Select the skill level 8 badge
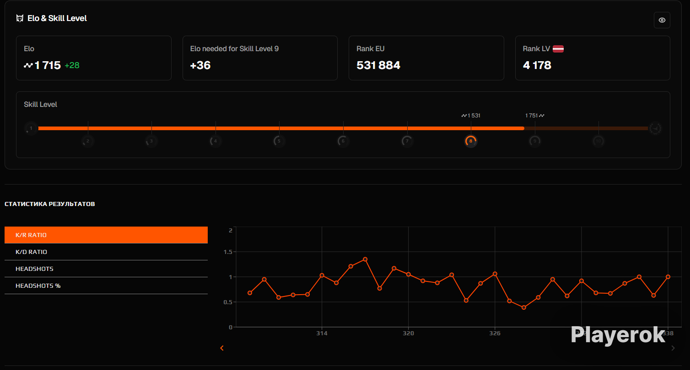Screen dimensions: 690x370 [471, 141]
